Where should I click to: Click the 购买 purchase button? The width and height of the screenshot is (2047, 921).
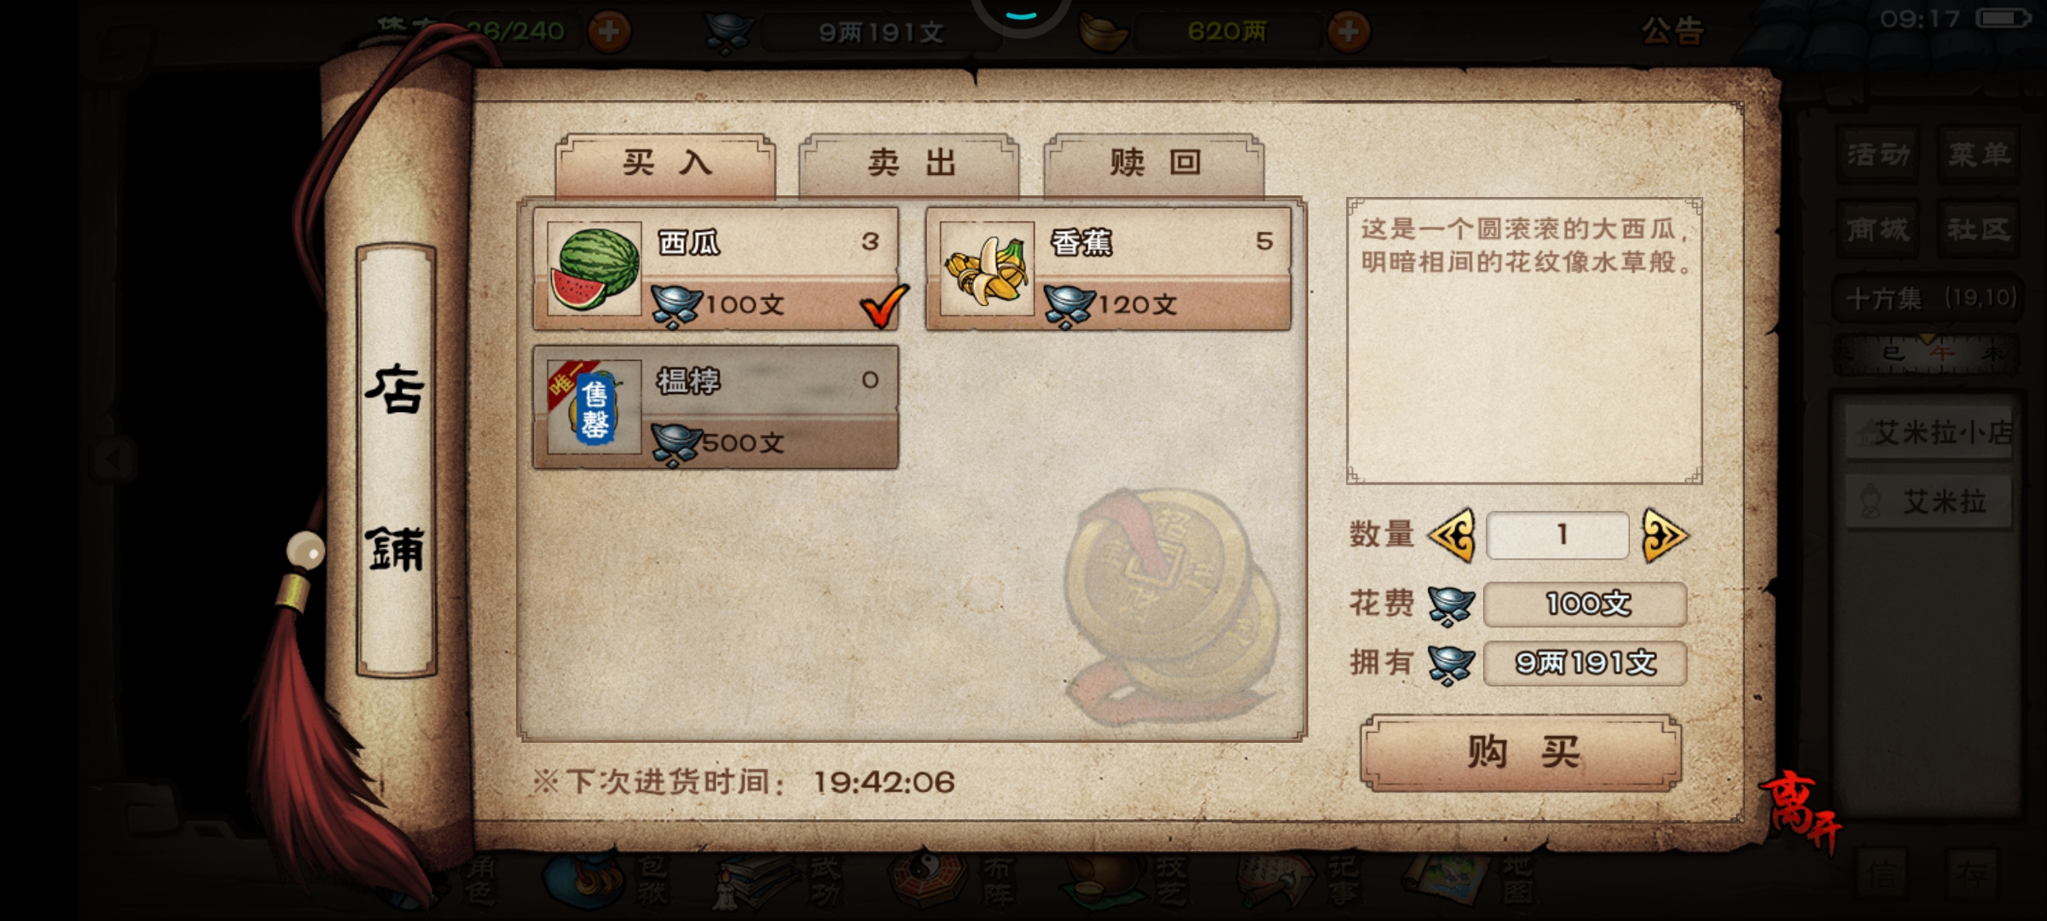[1521, 753]
